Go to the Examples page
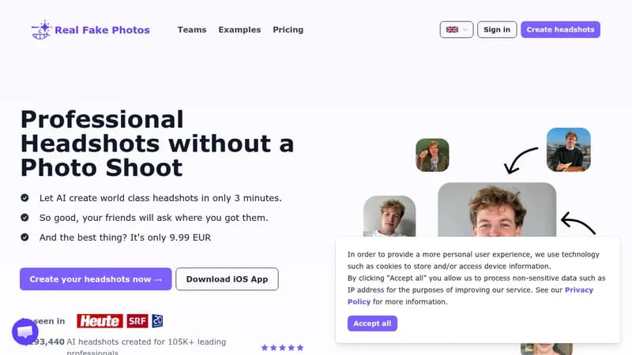 pyautogui.click(x=239, y=30)
